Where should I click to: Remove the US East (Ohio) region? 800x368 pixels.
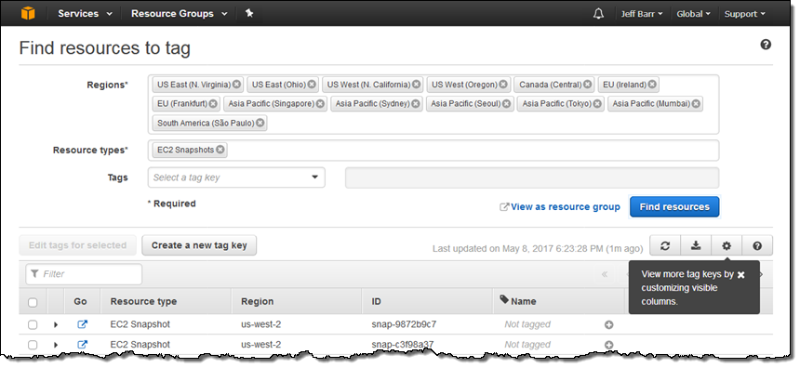pyautogui.click(x=312, y=85)
